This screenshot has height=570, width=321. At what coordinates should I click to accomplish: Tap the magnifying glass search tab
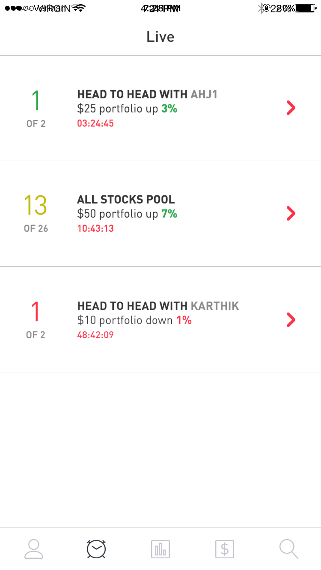288,549
